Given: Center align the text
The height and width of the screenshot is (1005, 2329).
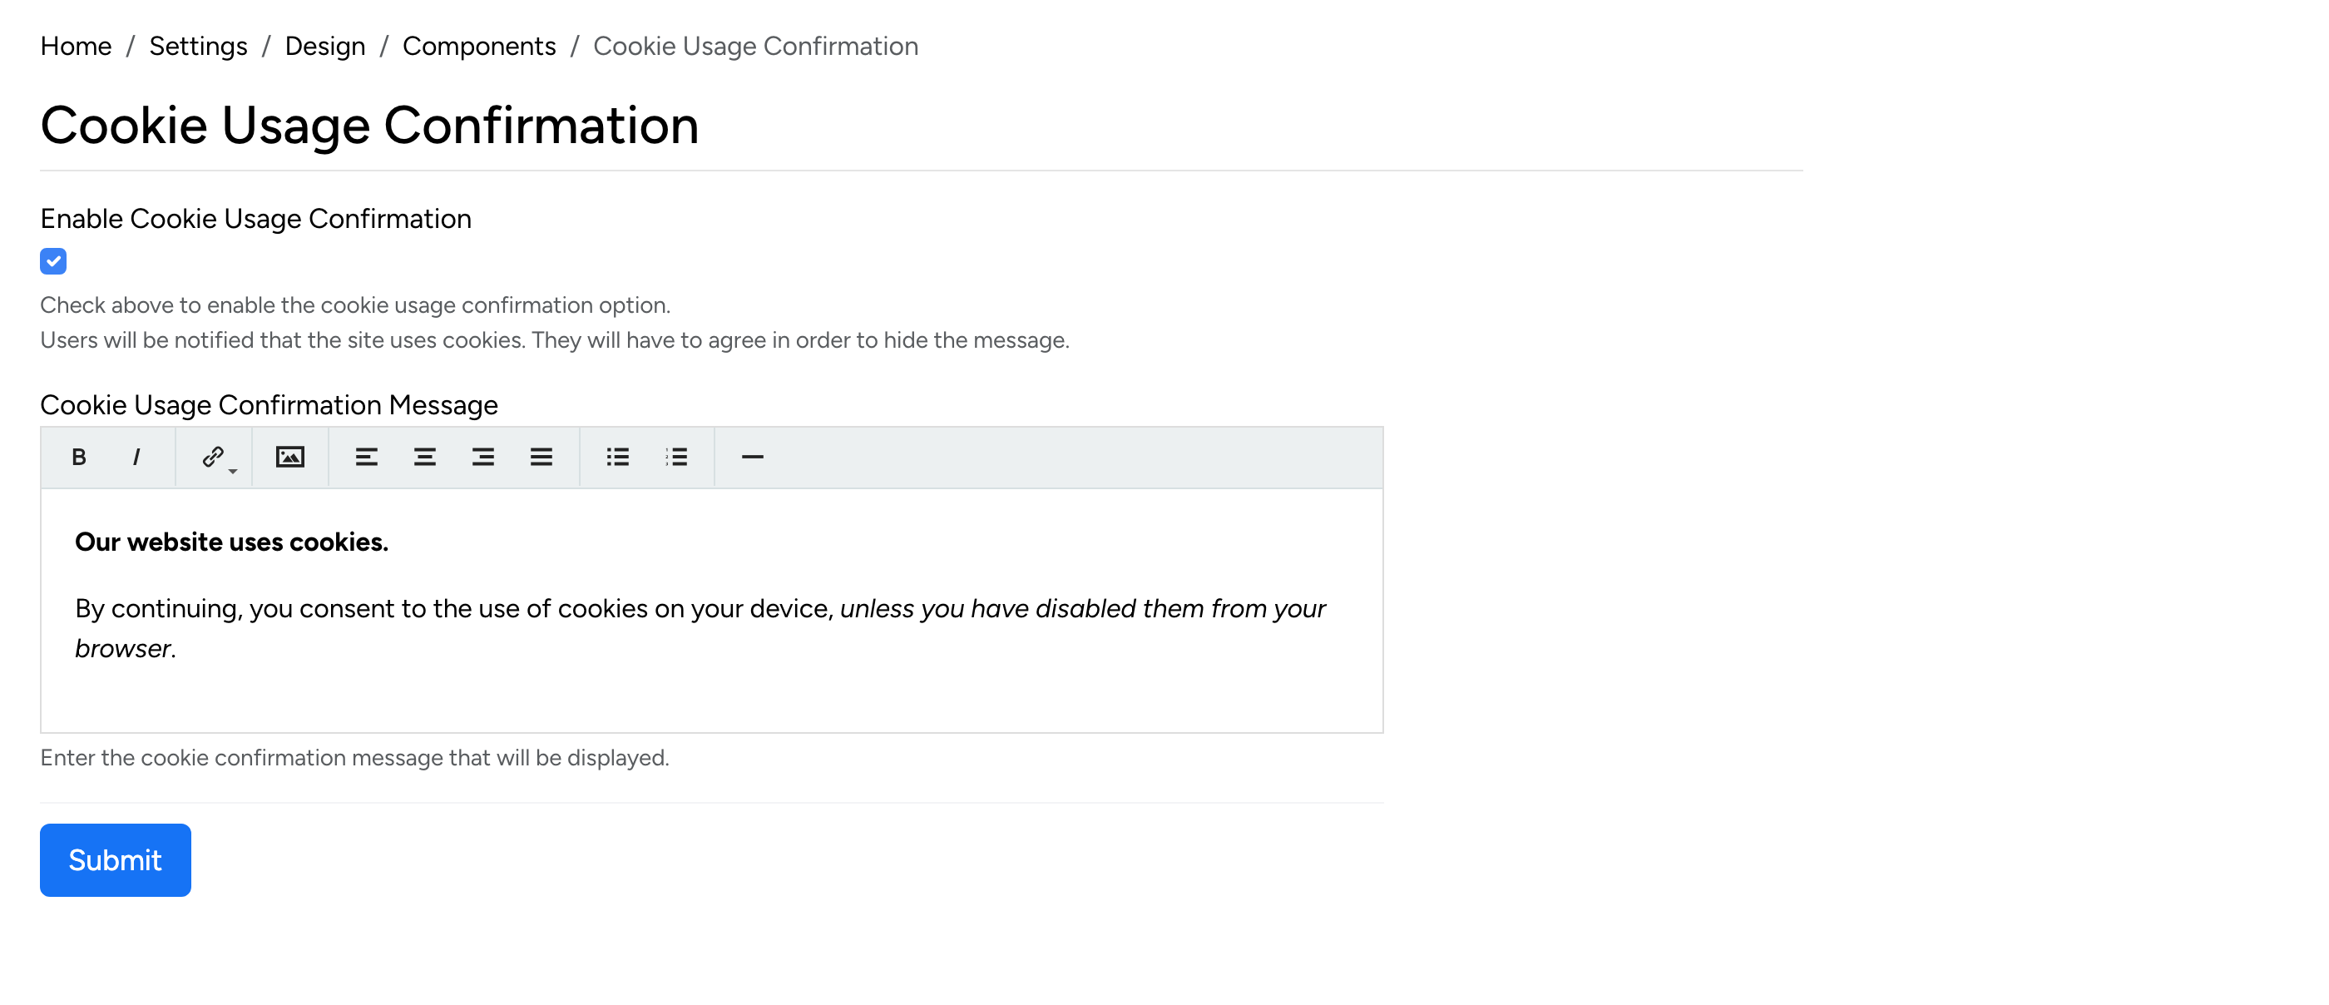Looking at the screenshot, I should pyautogui.click(x=425, y=457).
